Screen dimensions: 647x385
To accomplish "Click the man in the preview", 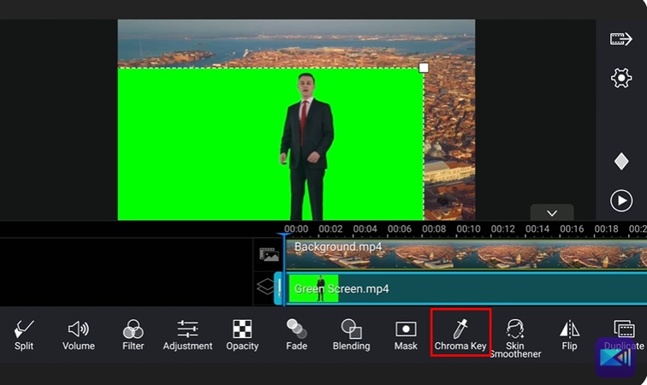I will click(307, 147).
